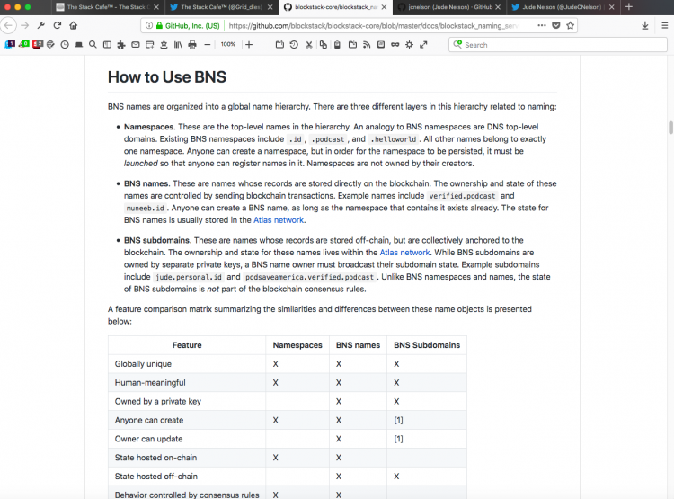Click the toolbar Search box
Viewport: 674px width, 499px height.
557,45
